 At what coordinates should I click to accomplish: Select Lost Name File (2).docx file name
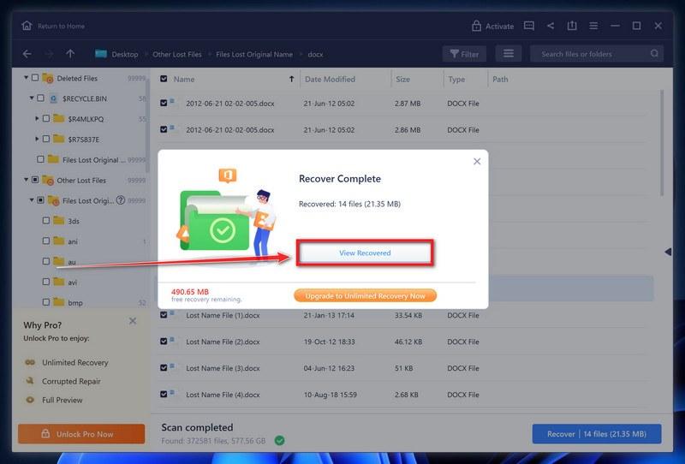click(223, 342)
